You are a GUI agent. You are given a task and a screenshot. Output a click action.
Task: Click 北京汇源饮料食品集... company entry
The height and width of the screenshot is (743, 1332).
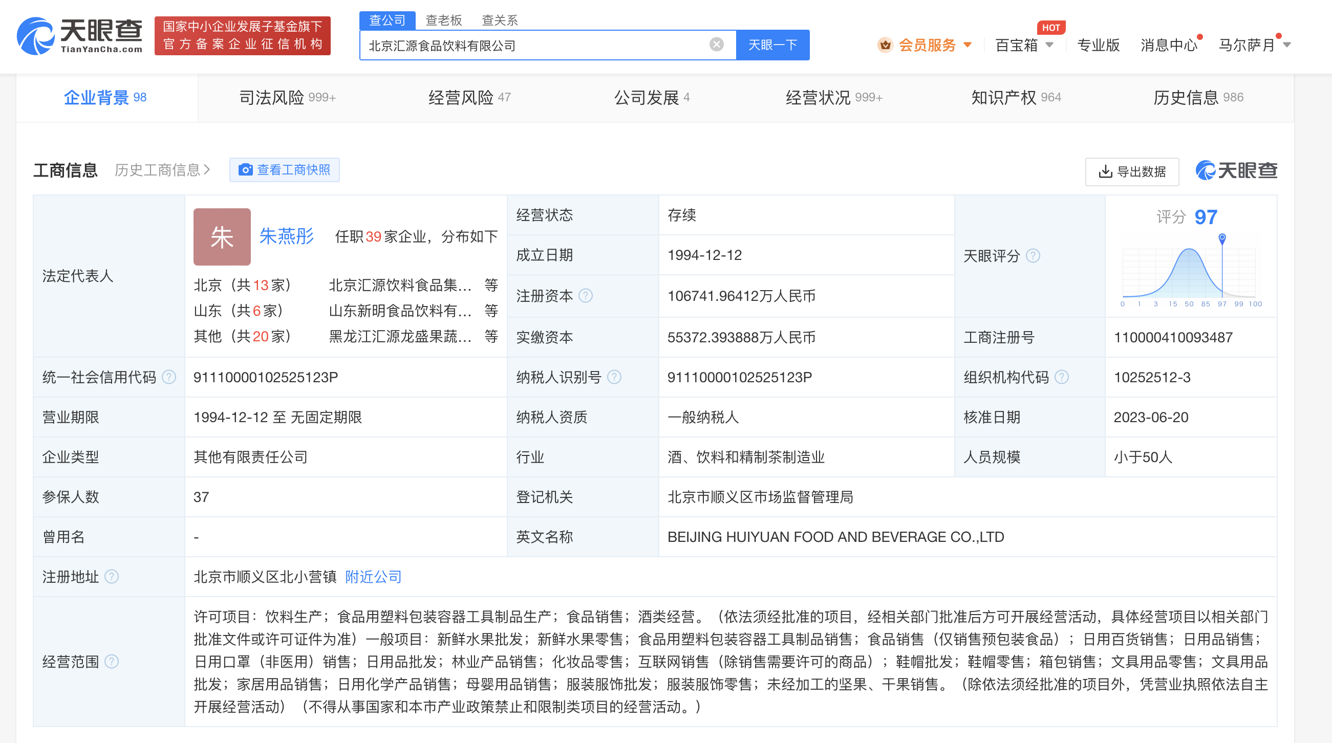400,285
